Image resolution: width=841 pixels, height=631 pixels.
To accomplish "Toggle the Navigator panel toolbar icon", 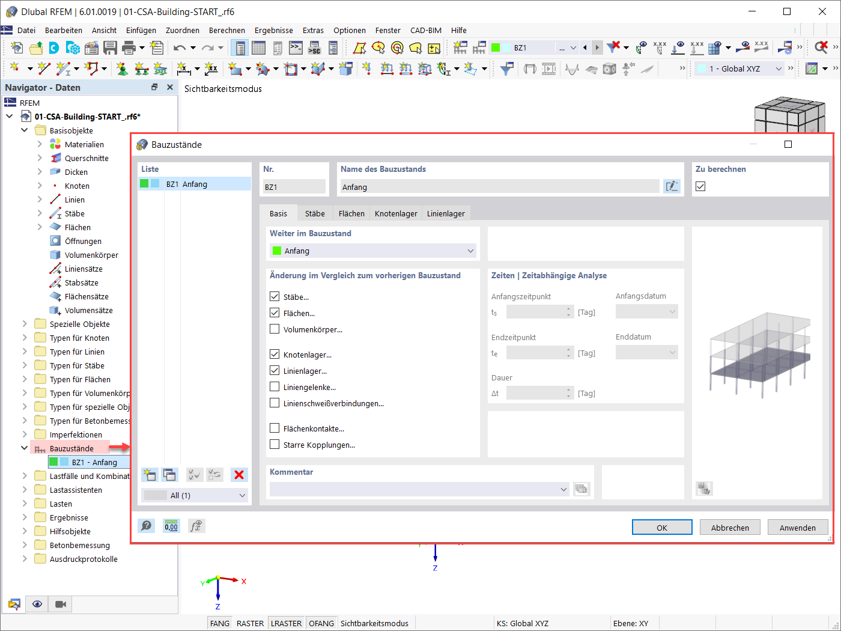I will click(240, 48).
